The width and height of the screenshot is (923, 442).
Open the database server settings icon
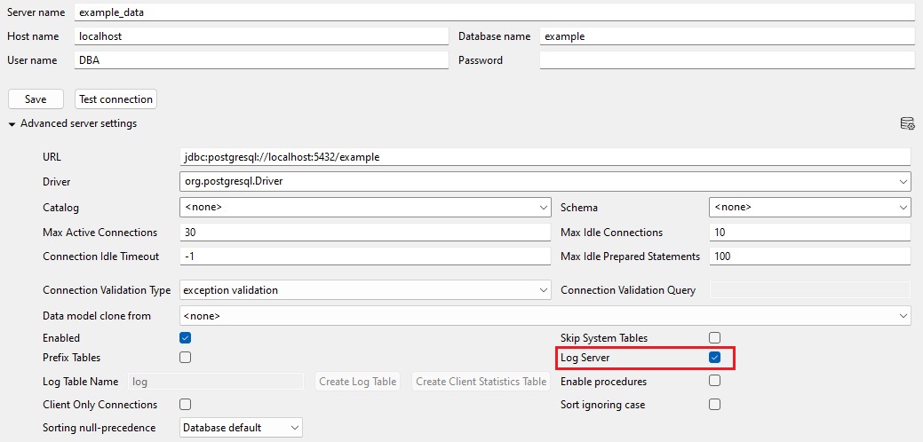click(x=907, y=123)
